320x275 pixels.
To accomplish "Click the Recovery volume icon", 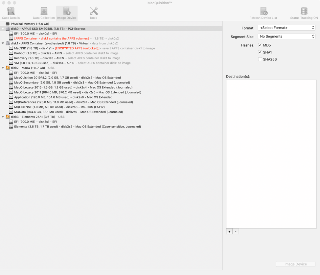I will pos(11,58).
